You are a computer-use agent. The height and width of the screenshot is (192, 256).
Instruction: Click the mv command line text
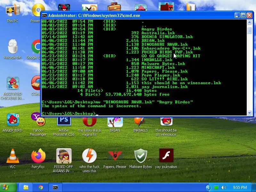point(144,102)
